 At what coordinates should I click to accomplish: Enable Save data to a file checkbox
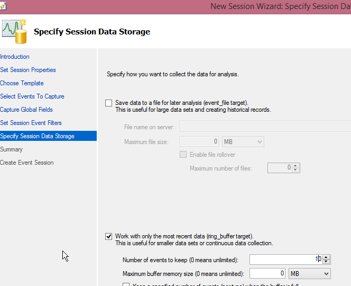point(109,103)
